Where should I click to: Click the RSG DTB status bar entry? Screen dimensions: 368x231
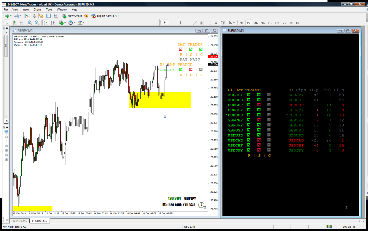(x=189, y=227)
